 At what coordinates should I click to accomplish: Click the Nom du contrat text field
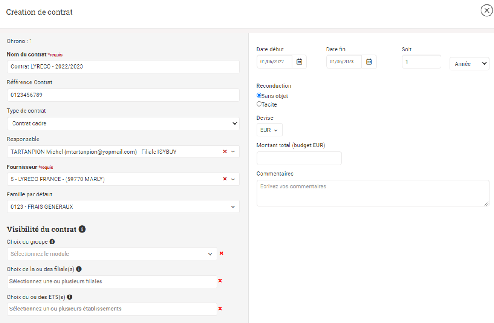pos(123,67)
